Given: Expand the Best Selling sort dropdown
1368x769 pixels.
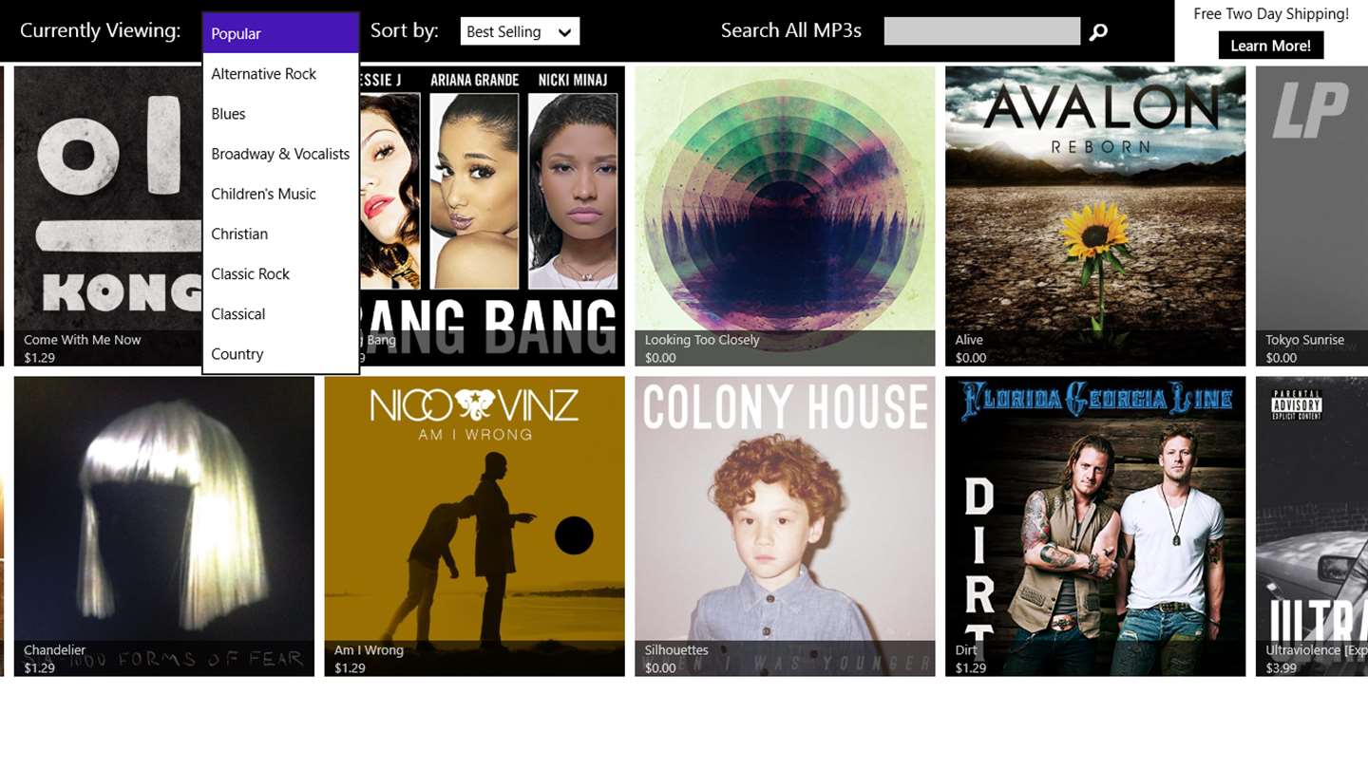Looking at the screenshot, I should coord(520,31).
